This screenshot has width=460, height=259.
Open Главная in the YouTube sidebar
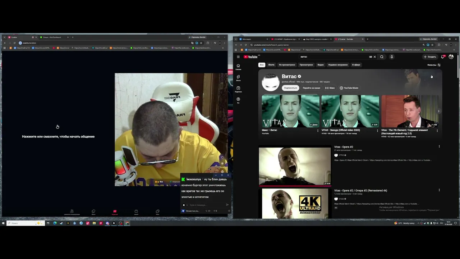tap(238, 67)
